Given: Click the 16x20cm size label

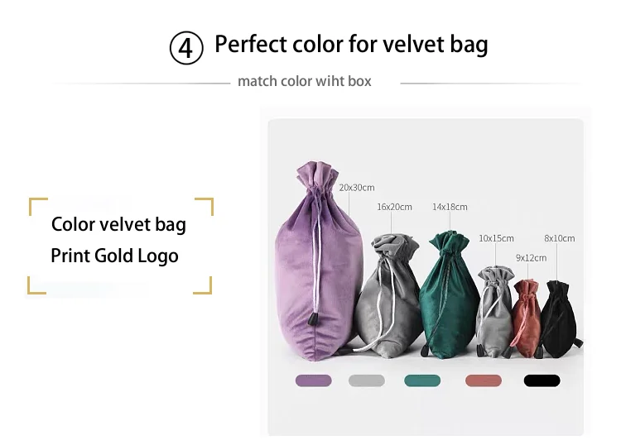Looking at the screenshot, I should coord(394,207).
